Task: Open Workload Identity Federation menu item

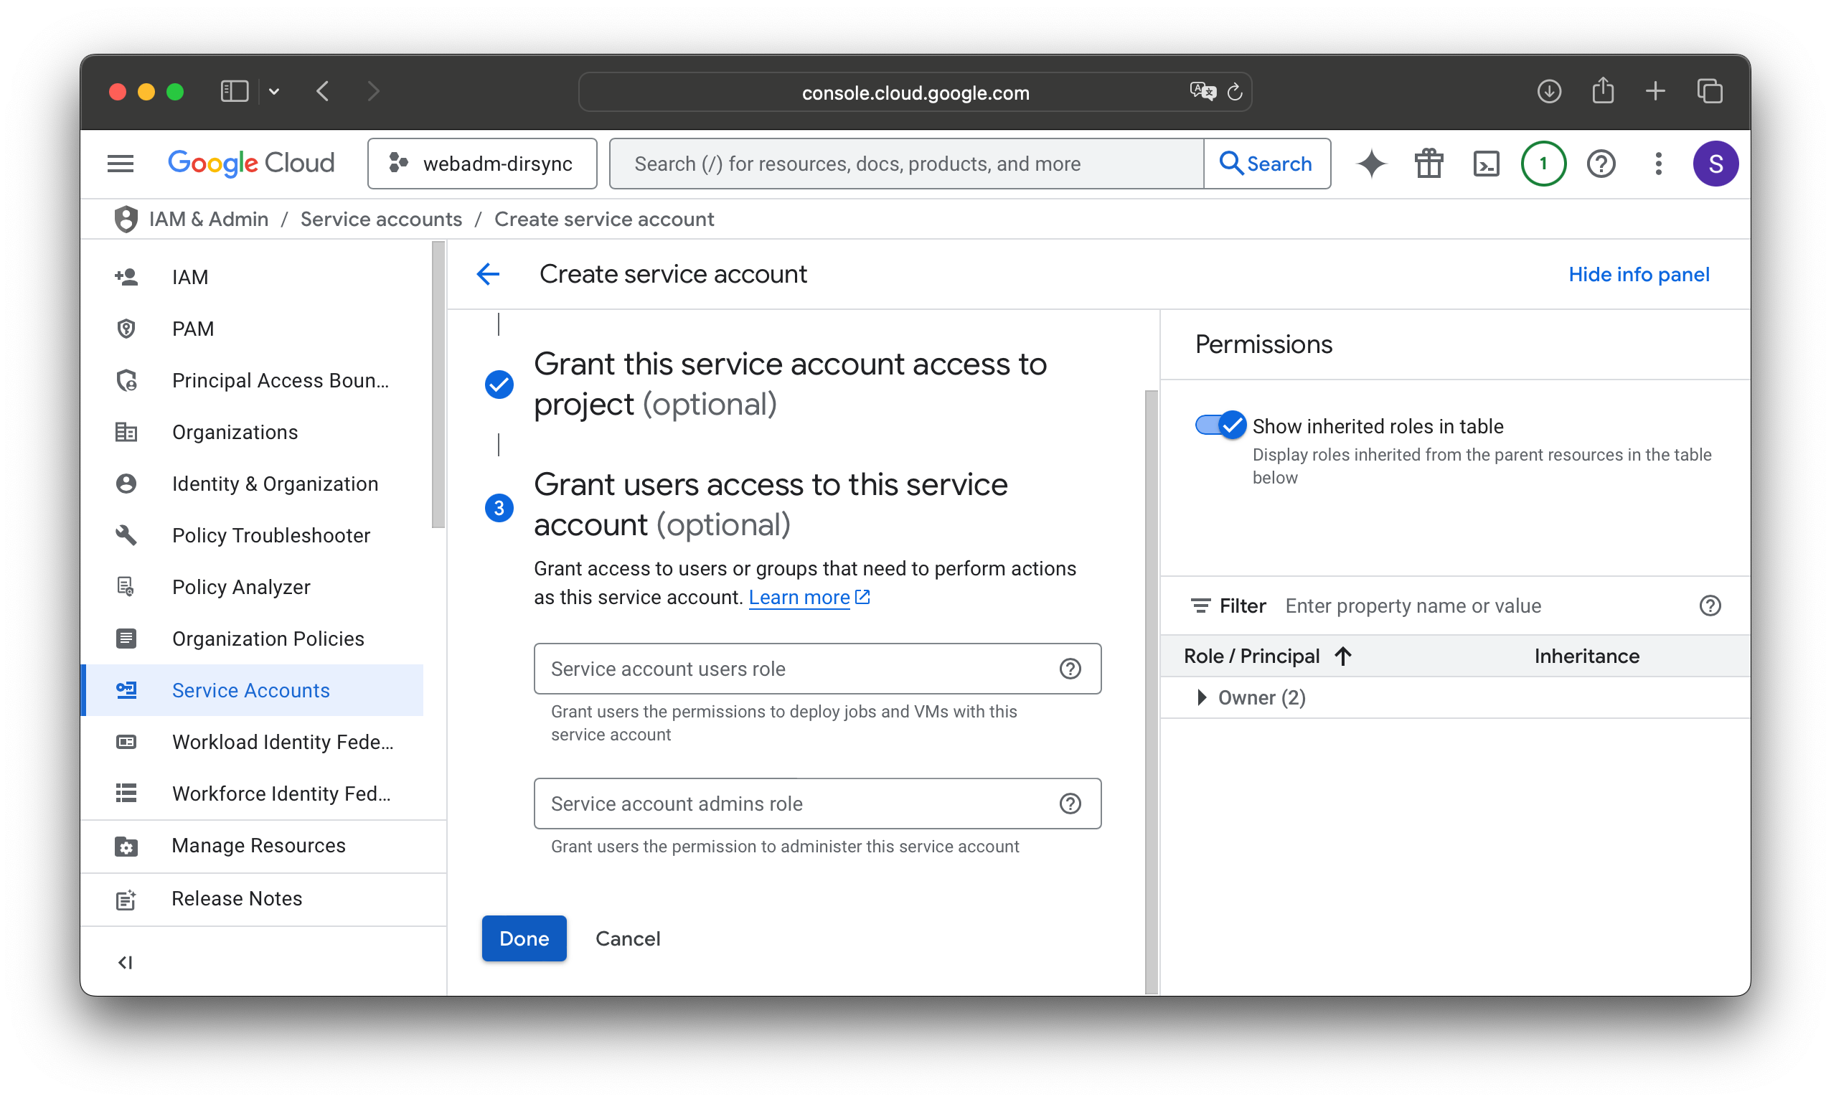Action: click(x=282, y=742)
